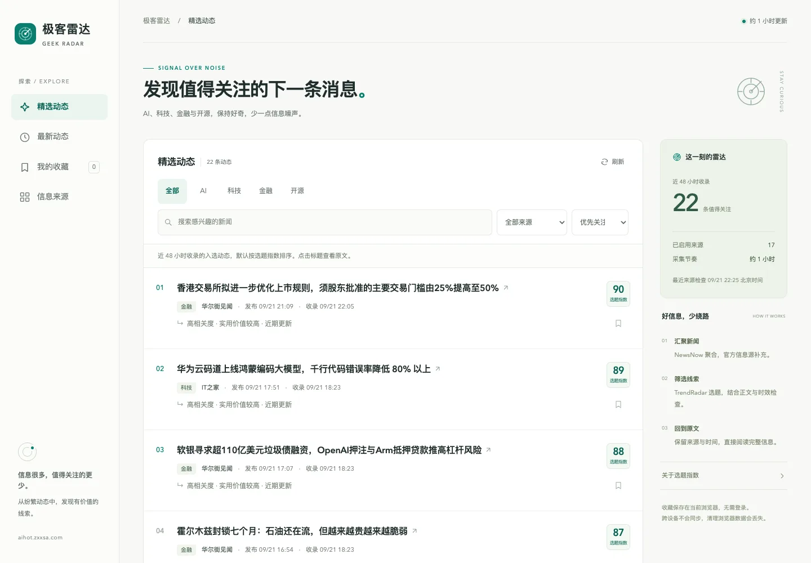Bookmark the 软银 news item
This screenshot has height=563, width=811.
coord(618,486)
